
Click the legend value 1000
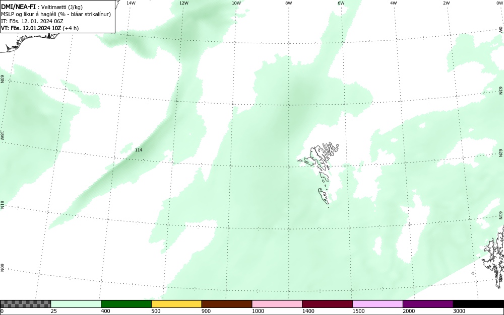[x=258, y=311]
